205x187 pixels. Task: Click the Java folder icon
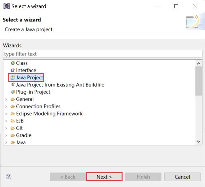[13, 142]
